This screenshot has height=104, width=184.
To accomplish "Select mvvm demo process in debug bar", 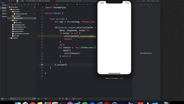I will pos(77,99).
